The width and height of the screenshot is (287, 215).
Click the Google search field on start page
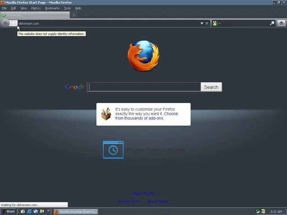tap(144, 87)
